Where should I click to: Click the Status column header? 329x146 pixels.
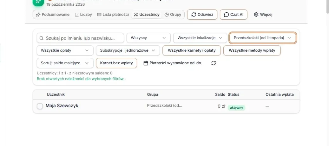pyautogui.click(x=234, y=94)
